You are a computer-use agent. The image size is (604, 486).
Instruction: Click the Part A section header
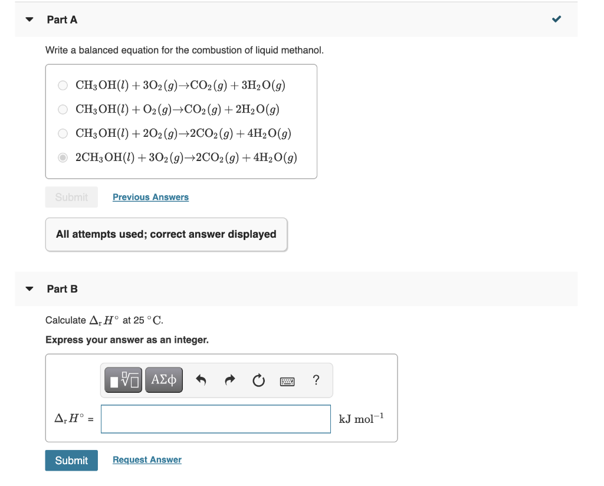(61, 19)
